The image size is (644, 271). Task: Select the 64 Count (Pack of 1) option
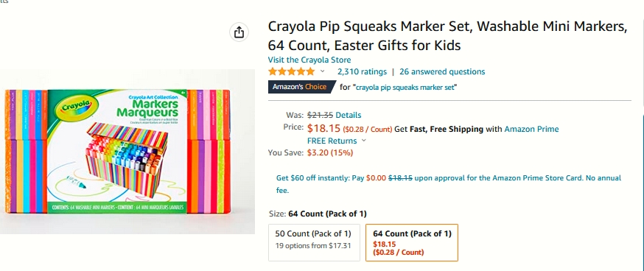coord(412,242)
